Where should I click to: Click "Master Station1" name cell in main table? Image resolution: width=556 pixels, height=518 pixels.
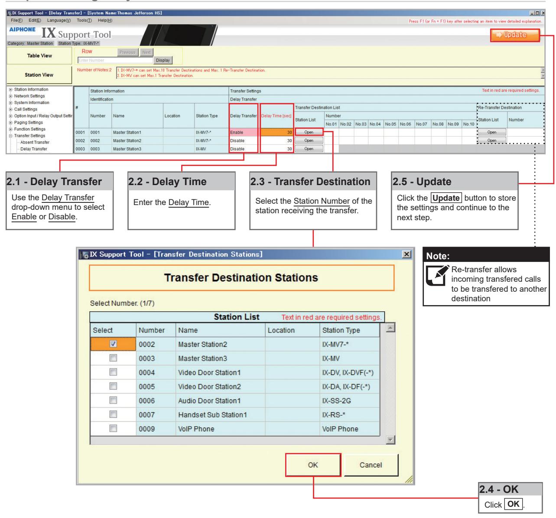coord(137,132)
